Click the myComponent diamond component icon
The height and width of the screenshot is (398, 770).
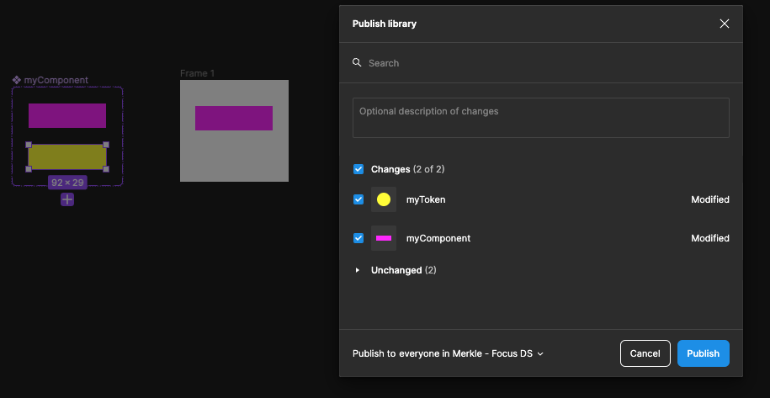click(17, 80)
